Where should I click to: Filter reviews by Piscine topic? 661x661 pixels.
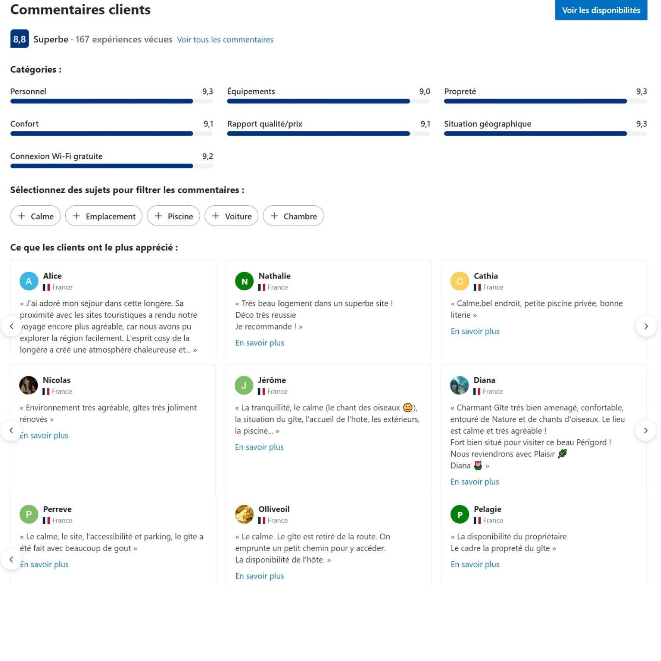pos(173,216)
